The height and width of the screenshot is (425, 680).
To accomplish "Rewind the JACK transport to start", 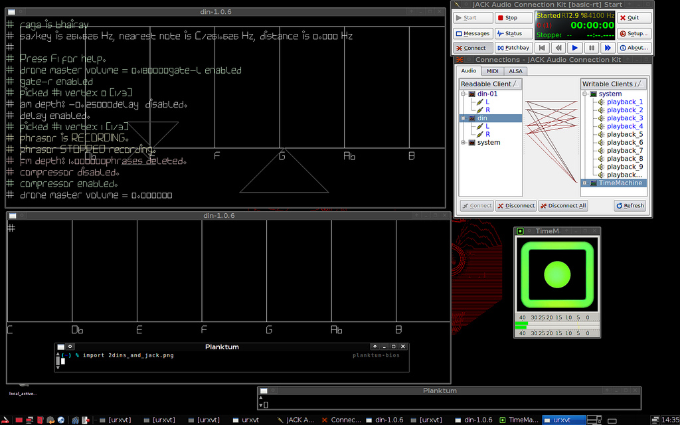I will tap(542, 48).
